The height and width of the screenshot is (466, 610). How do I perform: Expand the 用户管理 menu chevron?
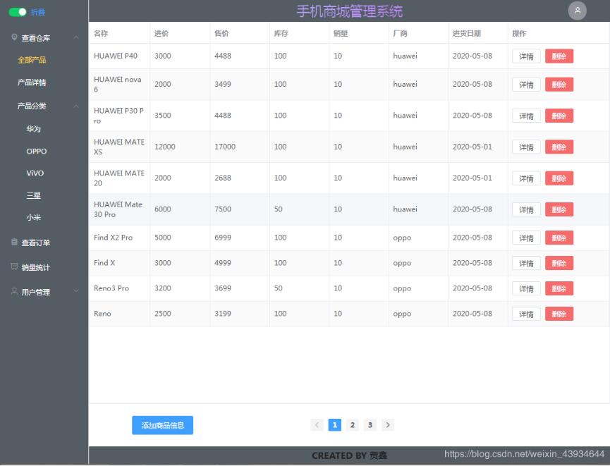coord(76,291)
